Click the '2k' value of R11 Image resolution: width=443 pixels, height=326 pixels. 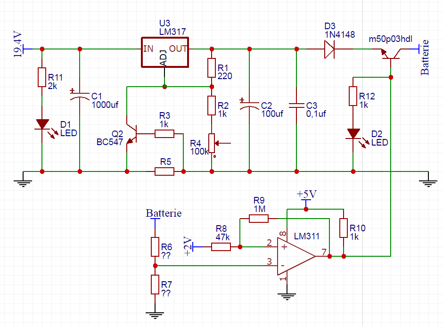click(x=53, y=86)
